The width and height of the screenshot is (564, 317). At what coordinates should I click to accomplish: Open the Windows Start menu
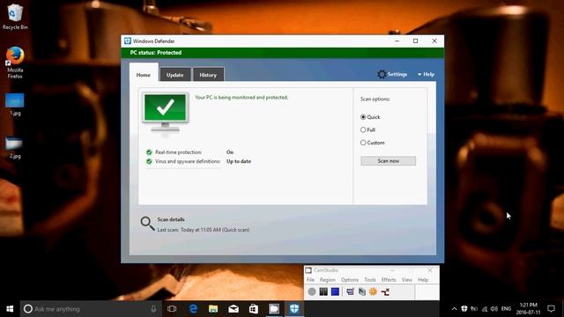click(x=10, y=309)
